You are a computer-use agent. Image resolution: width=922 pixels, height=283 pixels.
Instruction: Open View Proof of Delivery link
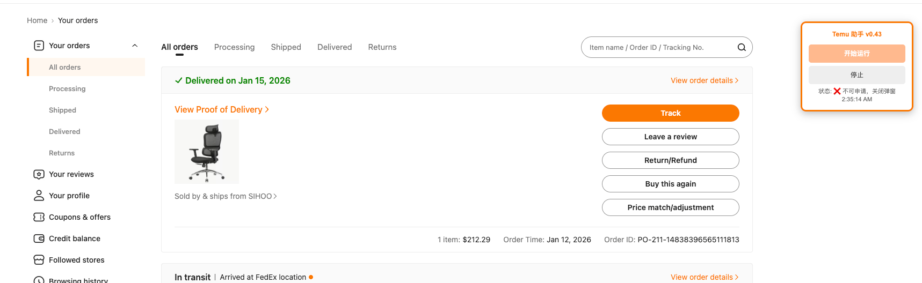coord(221,109)
